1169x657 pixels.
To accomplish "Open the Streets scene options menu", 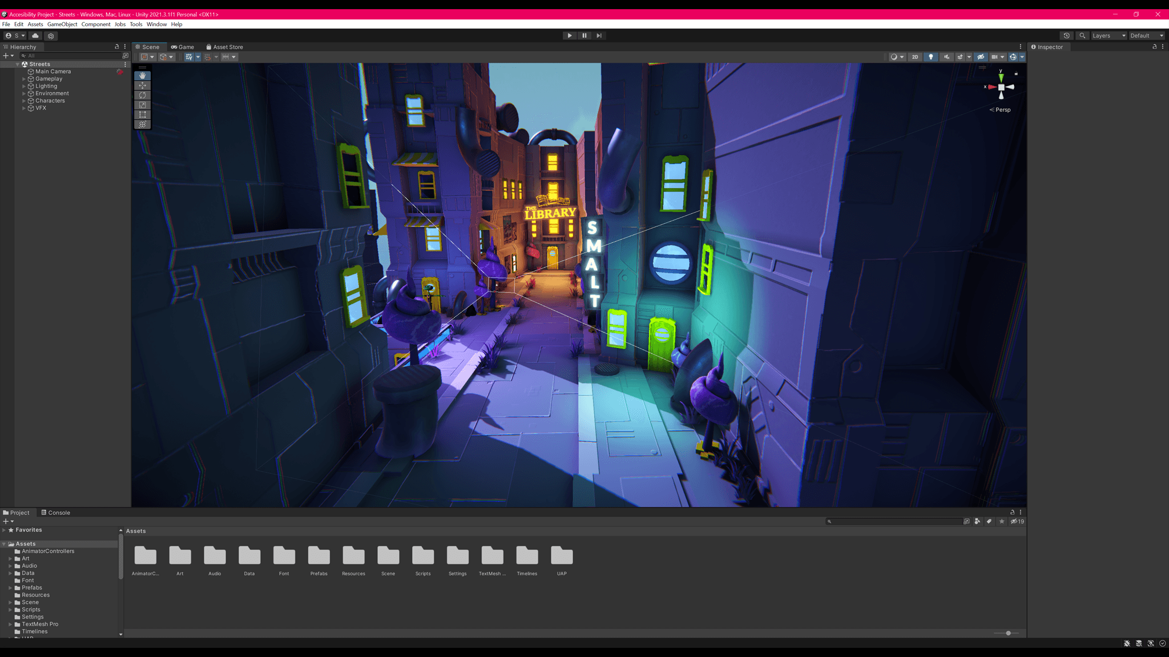I will click(x=125, y=64).
